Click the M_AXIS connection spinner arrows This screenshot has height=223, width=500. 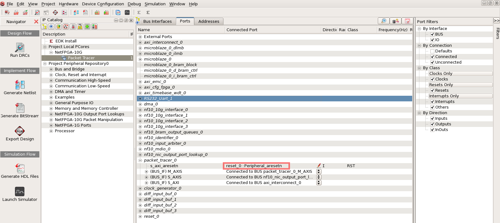319,172
